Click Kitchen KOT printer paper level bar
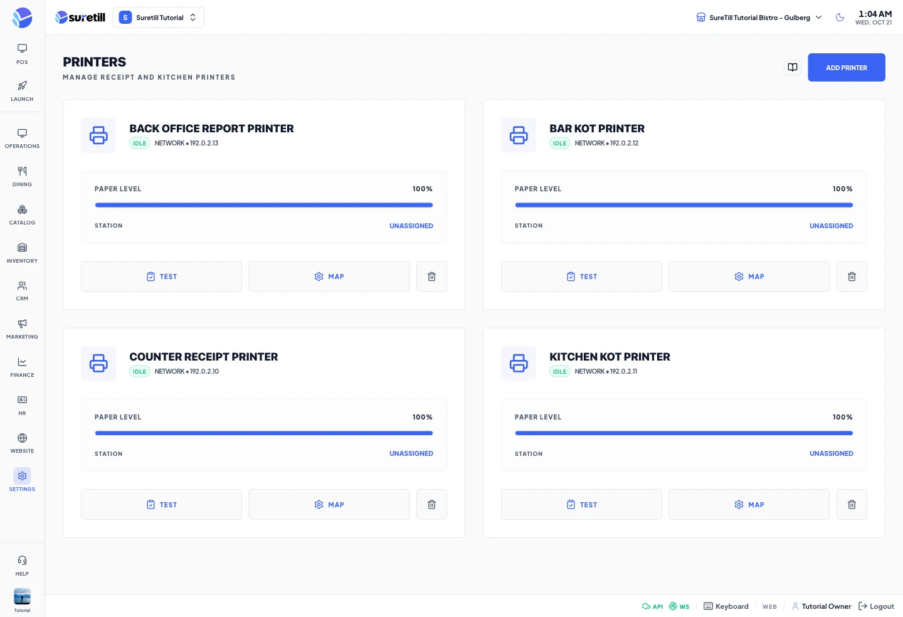 click(684, 433)
